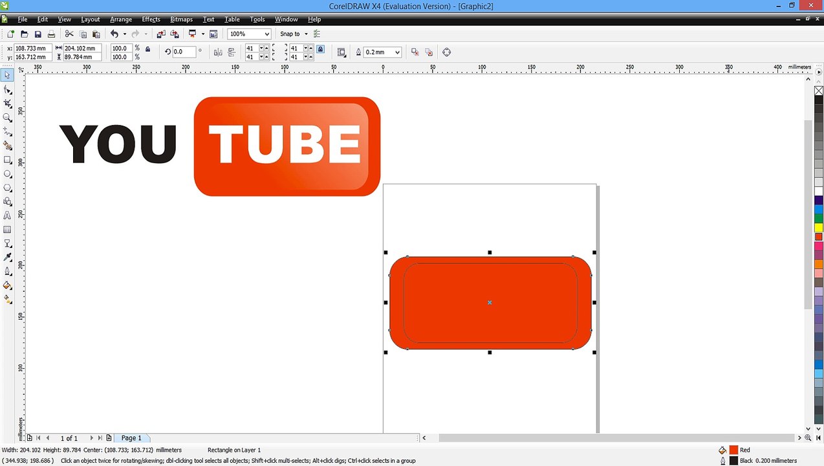Create a new document

(x=10, y=34)
